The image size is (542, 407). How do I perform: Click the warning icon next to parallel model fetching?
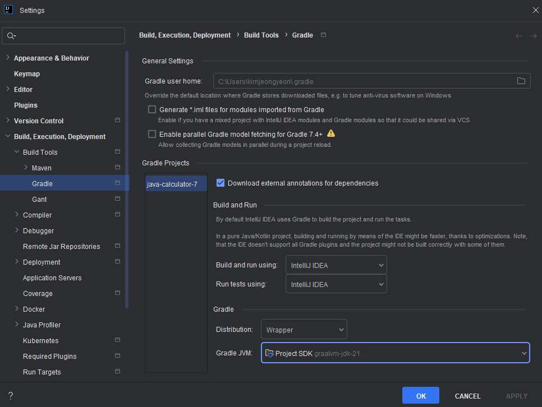331,133
